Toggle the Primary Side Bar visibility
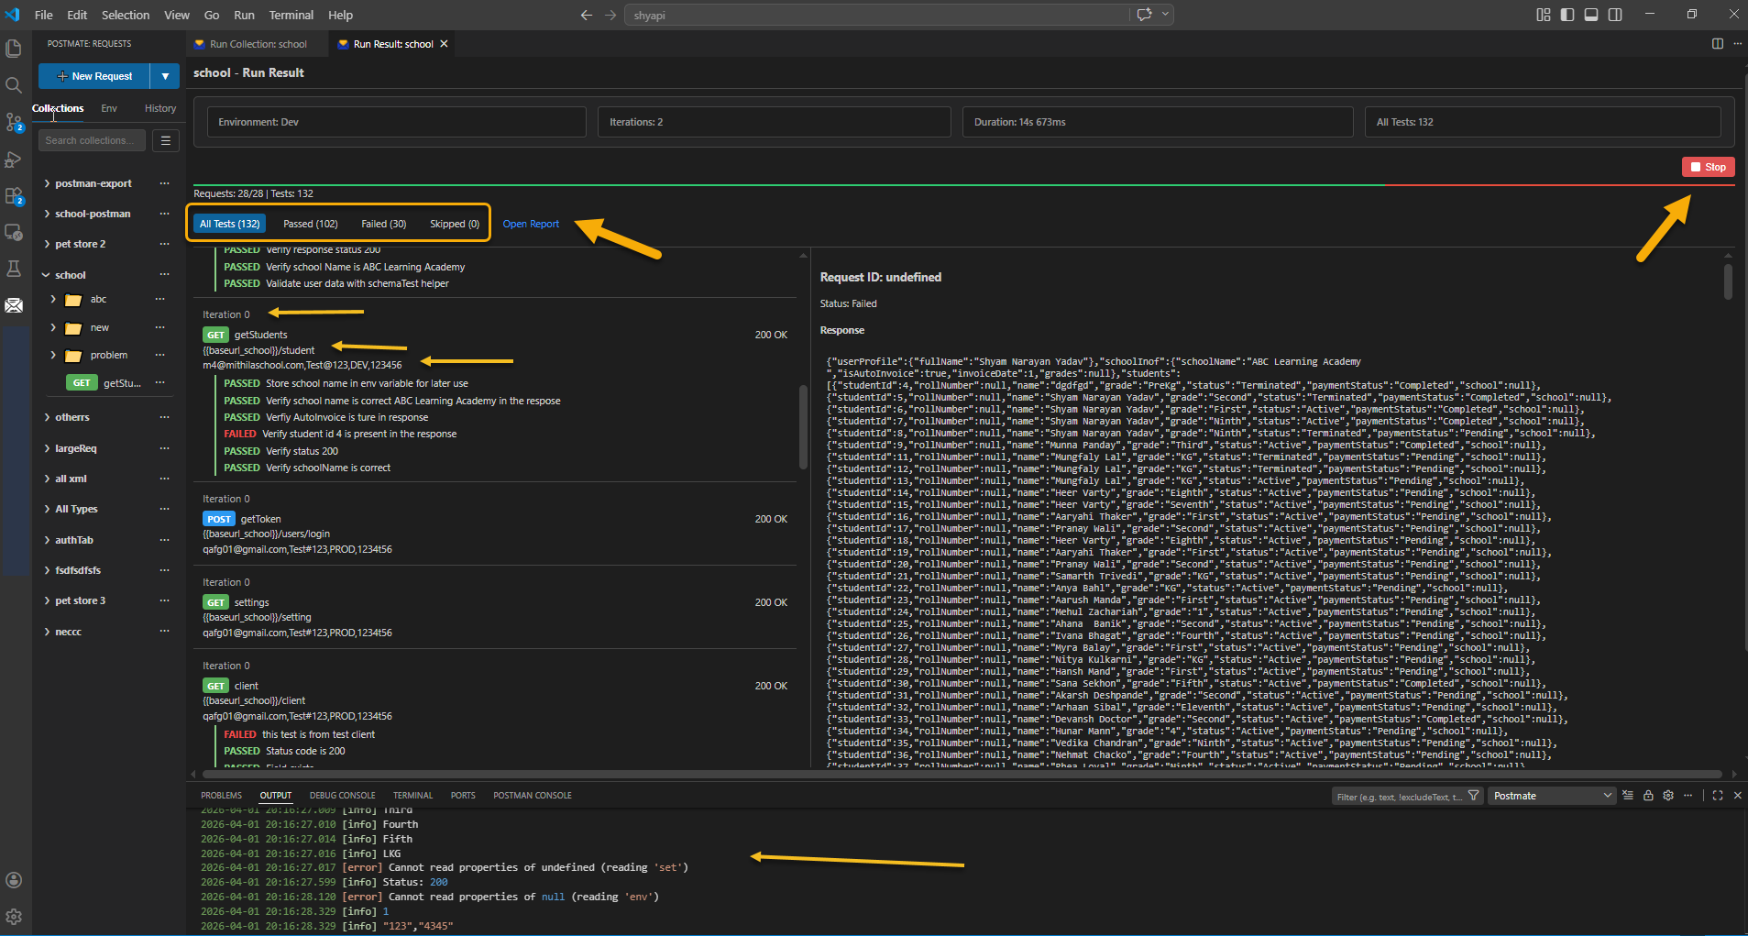Image resolution: width=1748 pixels, height=936 pixels. point(1567,14)
